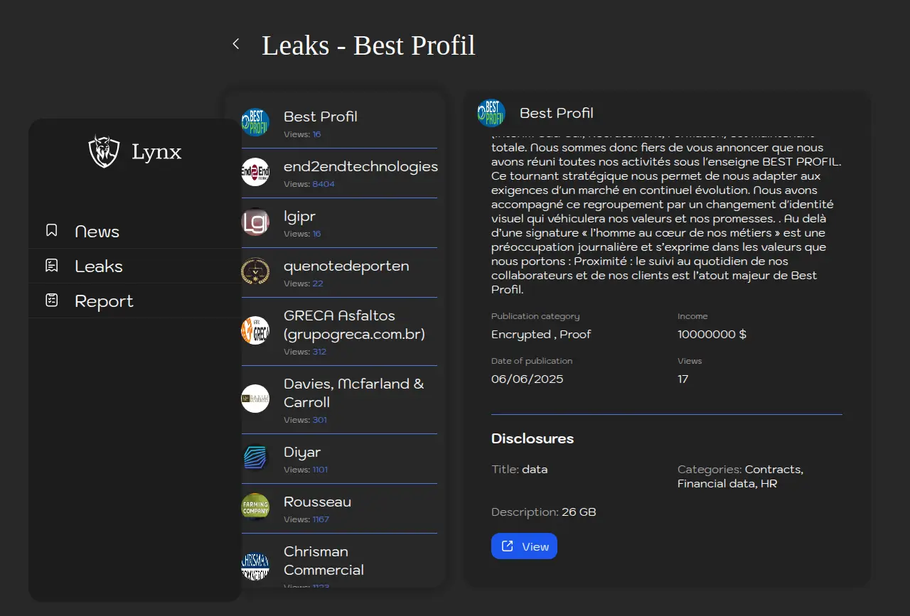Click the Lynx shield logo

coord(104,151)
